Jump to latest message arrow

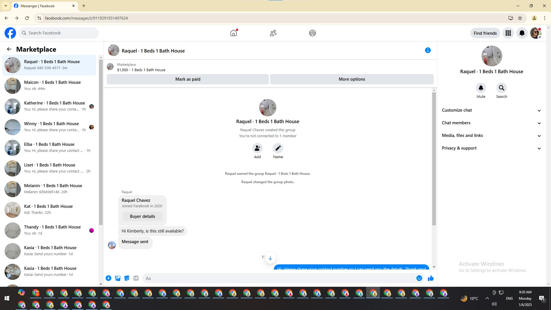[270, 258]
